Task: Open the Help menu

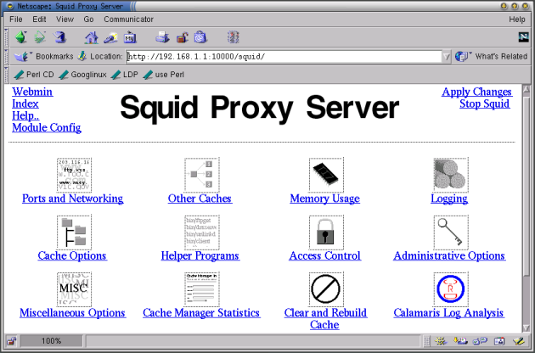Action: point(517,20)
